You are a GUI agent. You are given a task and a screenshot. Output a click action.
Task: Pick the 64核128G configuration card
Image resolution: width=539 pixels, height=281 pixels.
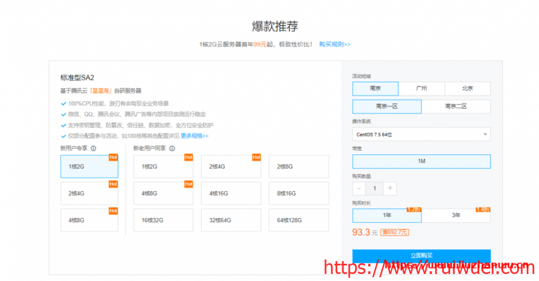(x=299, y=220)
